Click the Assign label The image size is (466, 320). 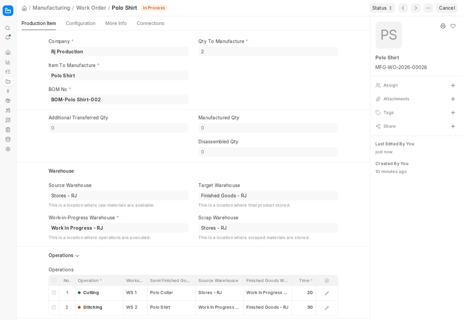390,85
